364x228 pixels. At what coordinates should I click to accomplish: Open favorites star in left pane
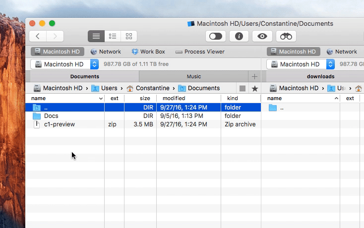(255, 88)
